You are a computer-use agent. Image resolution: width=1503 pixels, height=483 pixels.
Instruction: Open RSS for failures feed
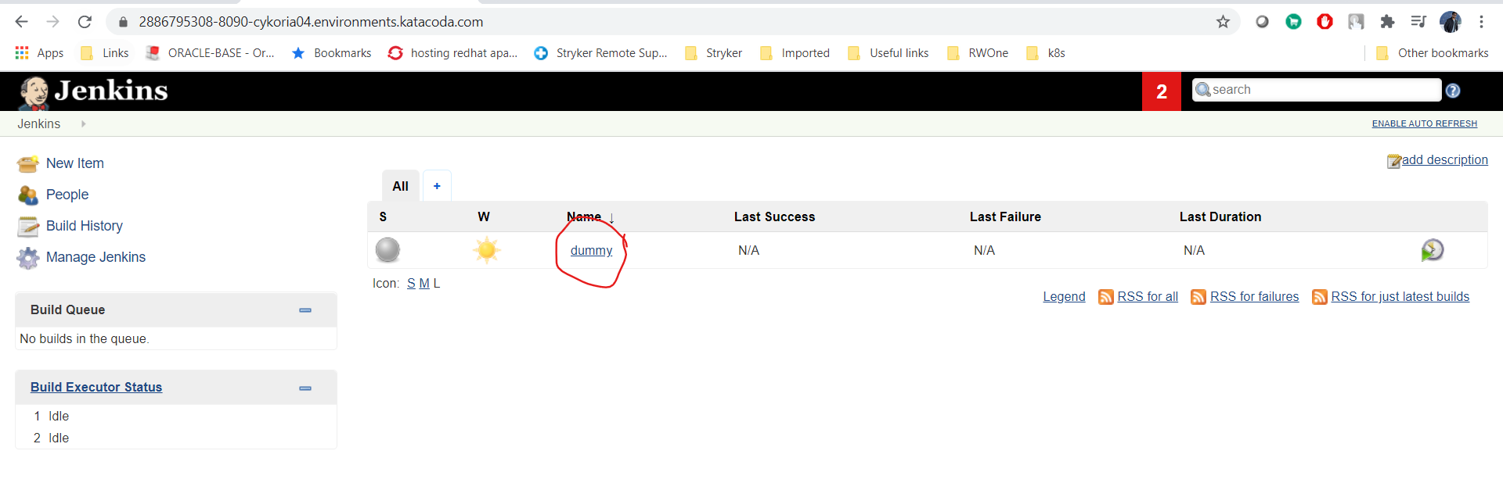click(x=1254, y=297)
